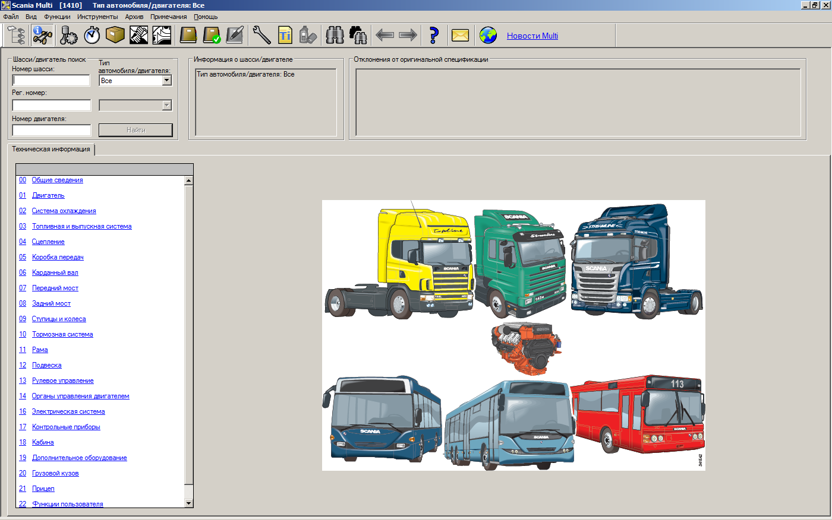Expand the disabled dropdown next to Рег. номер
This screenshot has width=832, height=520.
pyautogui.click(x=167, y=105)
